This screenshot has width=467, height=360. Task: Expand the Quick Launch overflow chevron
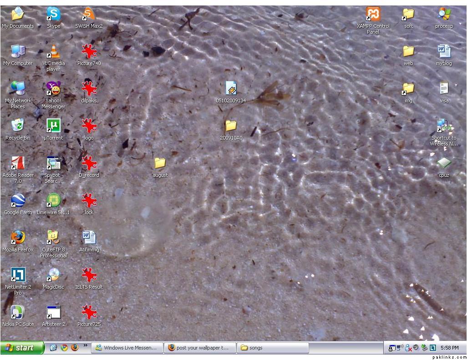(x=85, y=346)
